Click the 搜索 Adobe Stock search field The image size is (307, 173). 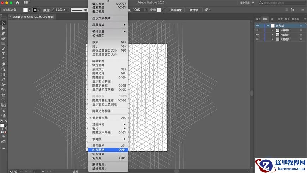pyautogui.click(x=282, y=3)
